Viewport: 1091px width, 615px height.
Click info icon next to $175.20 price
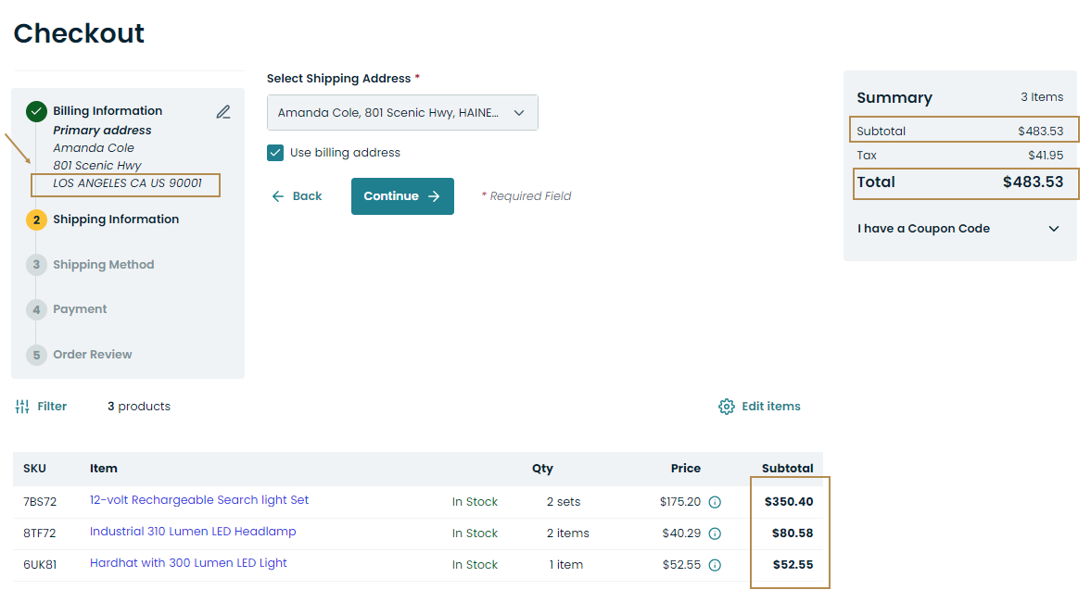point(715,502)
